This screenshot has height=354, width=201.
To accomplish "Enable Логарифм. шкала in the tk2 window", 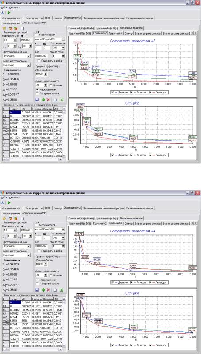I will tap(37, 93).
